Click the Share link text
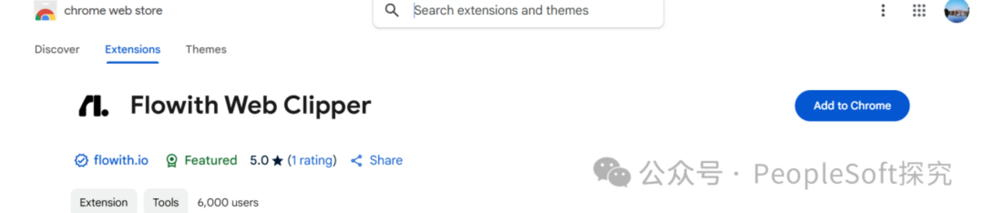984x213 pixels. click(x=386, y=160)
